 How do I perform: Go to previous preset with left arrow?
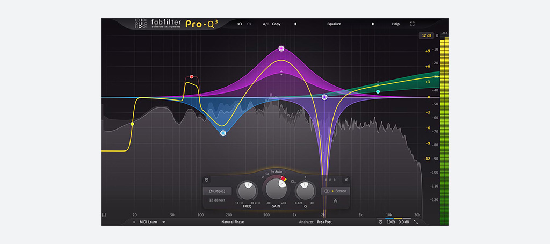[295, 24]
